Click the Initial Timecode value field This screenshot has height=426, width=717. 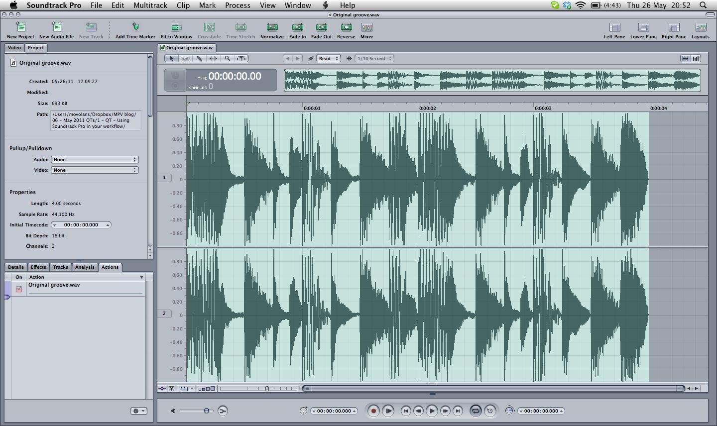[81, 225]
